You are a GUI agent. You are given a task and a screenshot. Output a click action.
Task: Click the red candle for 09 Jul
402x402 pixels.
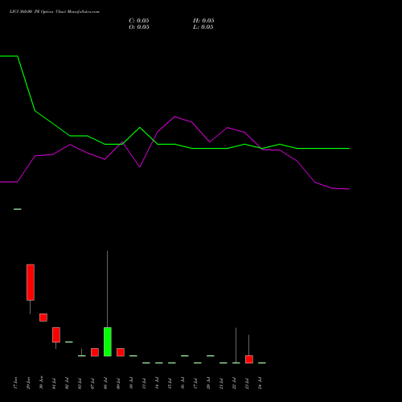pyautogui.click(x=121, y=352)
